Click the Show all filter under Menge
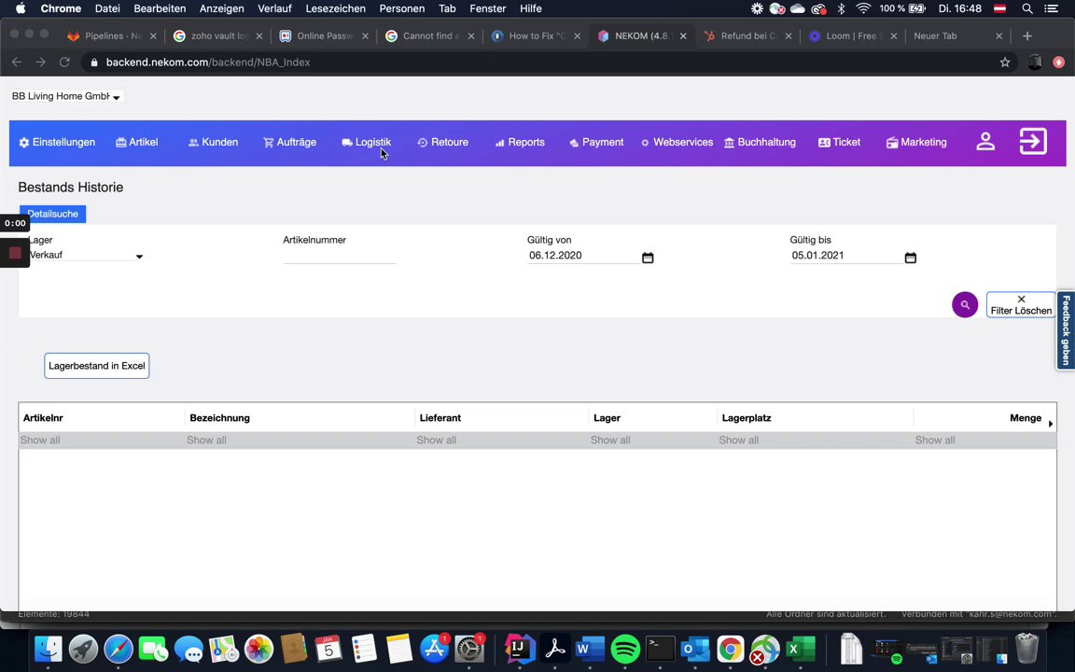The image size is (1075, 672). [984, 441]
